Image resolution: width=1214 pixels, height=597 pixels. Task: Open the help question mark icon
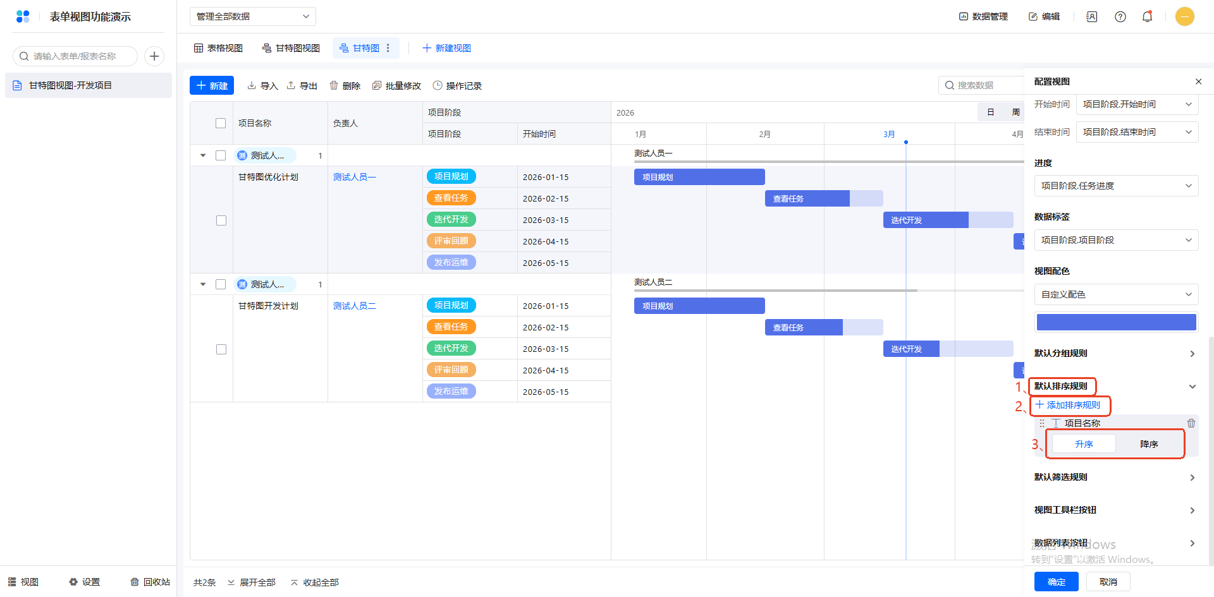click(x=1120, y=17)
